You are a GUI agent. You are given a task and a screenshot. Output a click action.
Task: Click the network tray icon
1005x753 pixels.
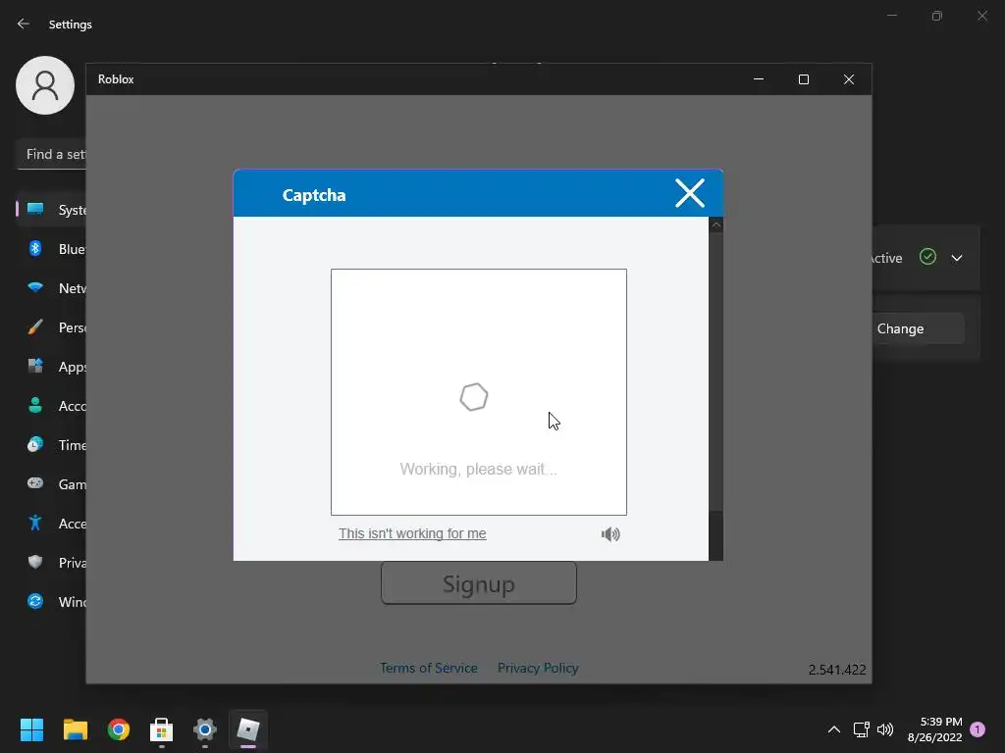pos(861,729)
